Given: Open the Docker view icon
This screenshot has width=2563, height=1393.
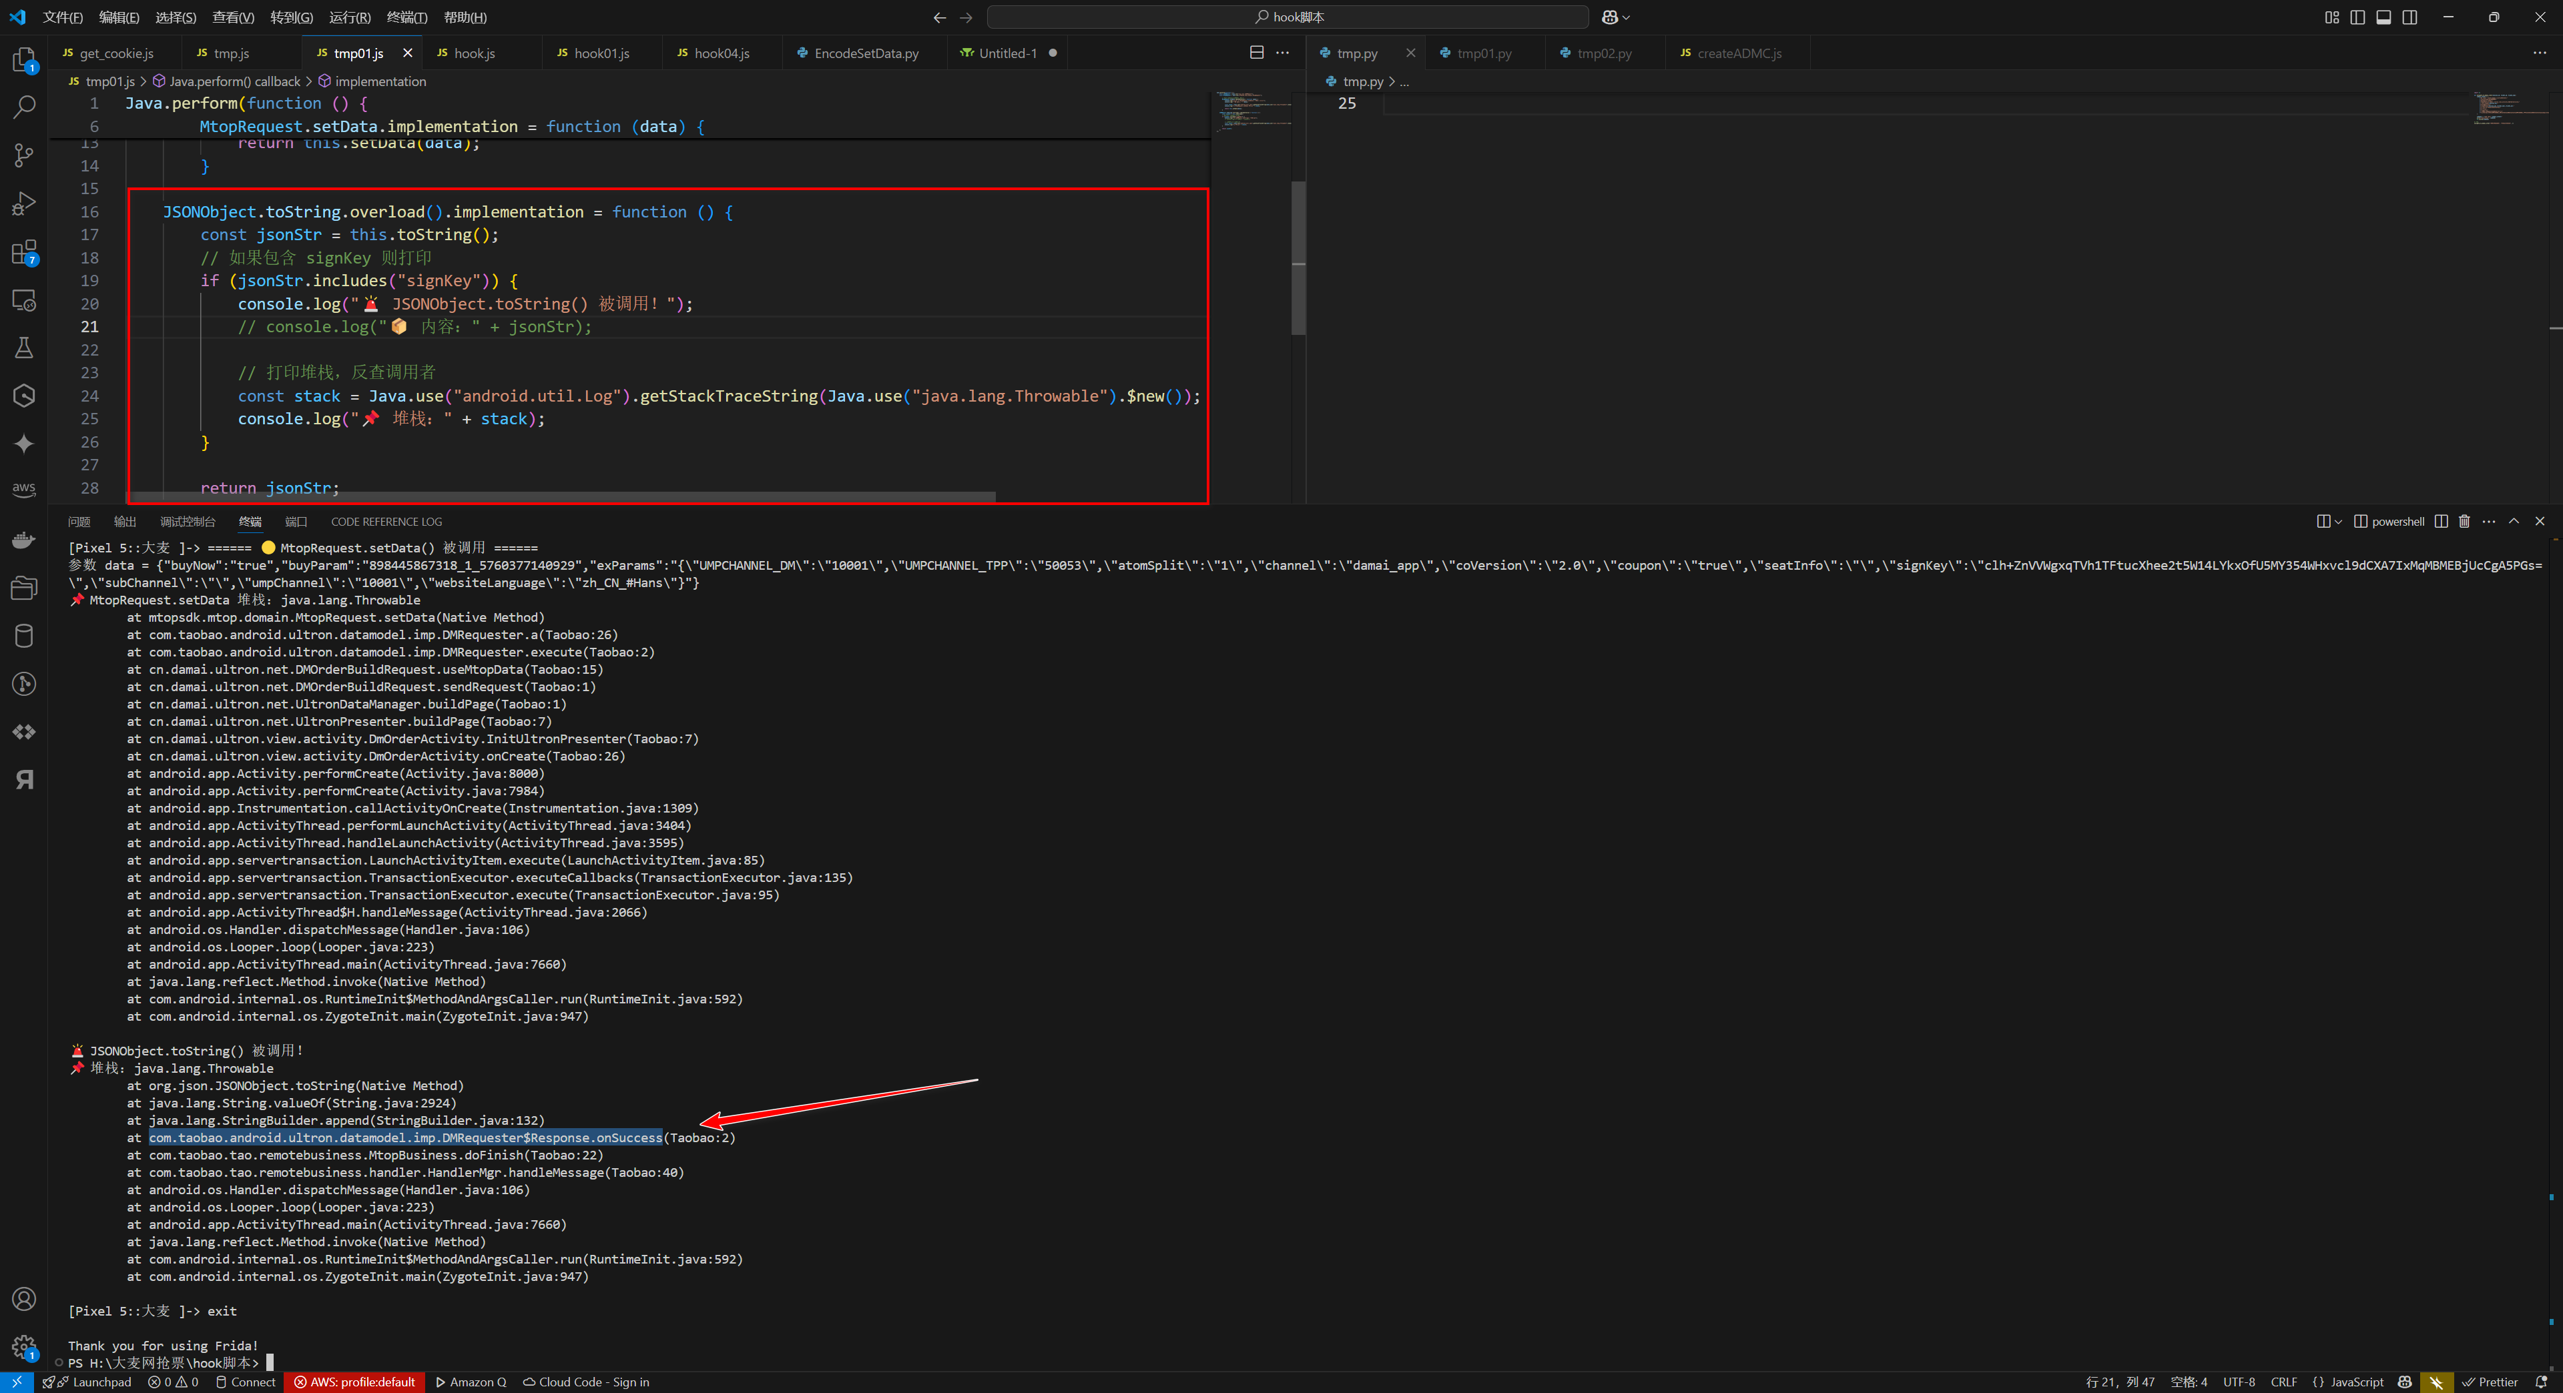Looking at the screenshot, I should coord(24,539).
